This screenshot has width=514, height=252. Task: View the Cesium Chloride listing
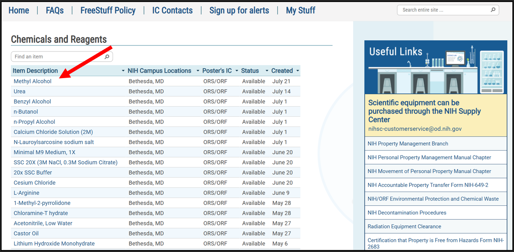[35, 183]
